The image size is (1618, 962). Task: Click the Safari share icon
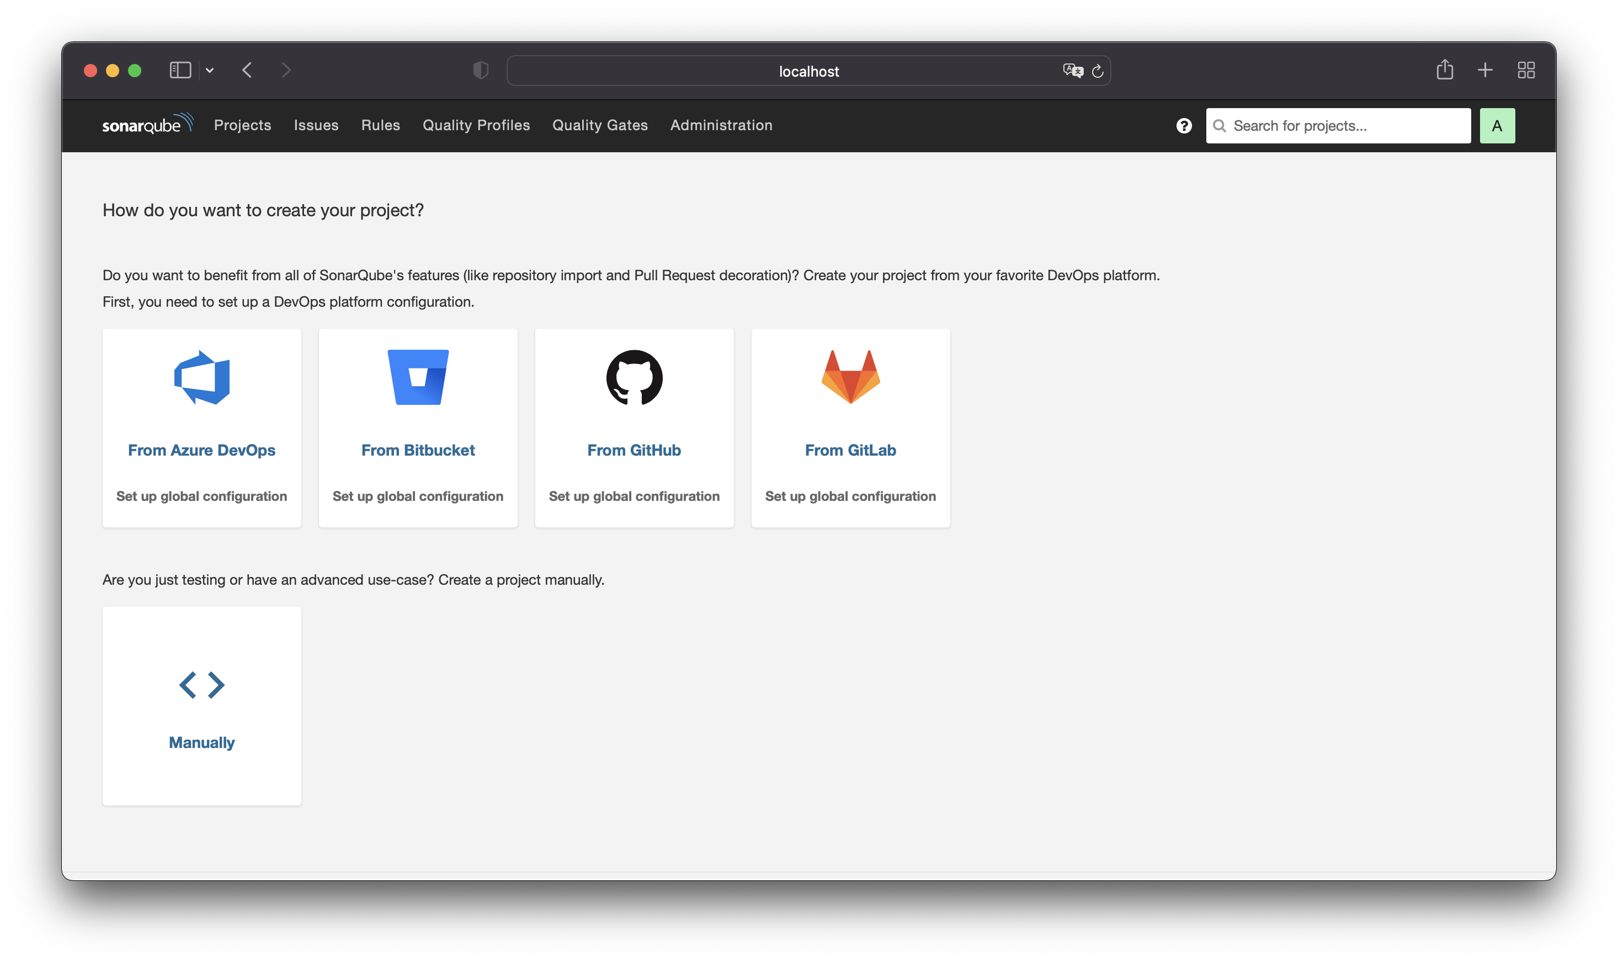1444,70
